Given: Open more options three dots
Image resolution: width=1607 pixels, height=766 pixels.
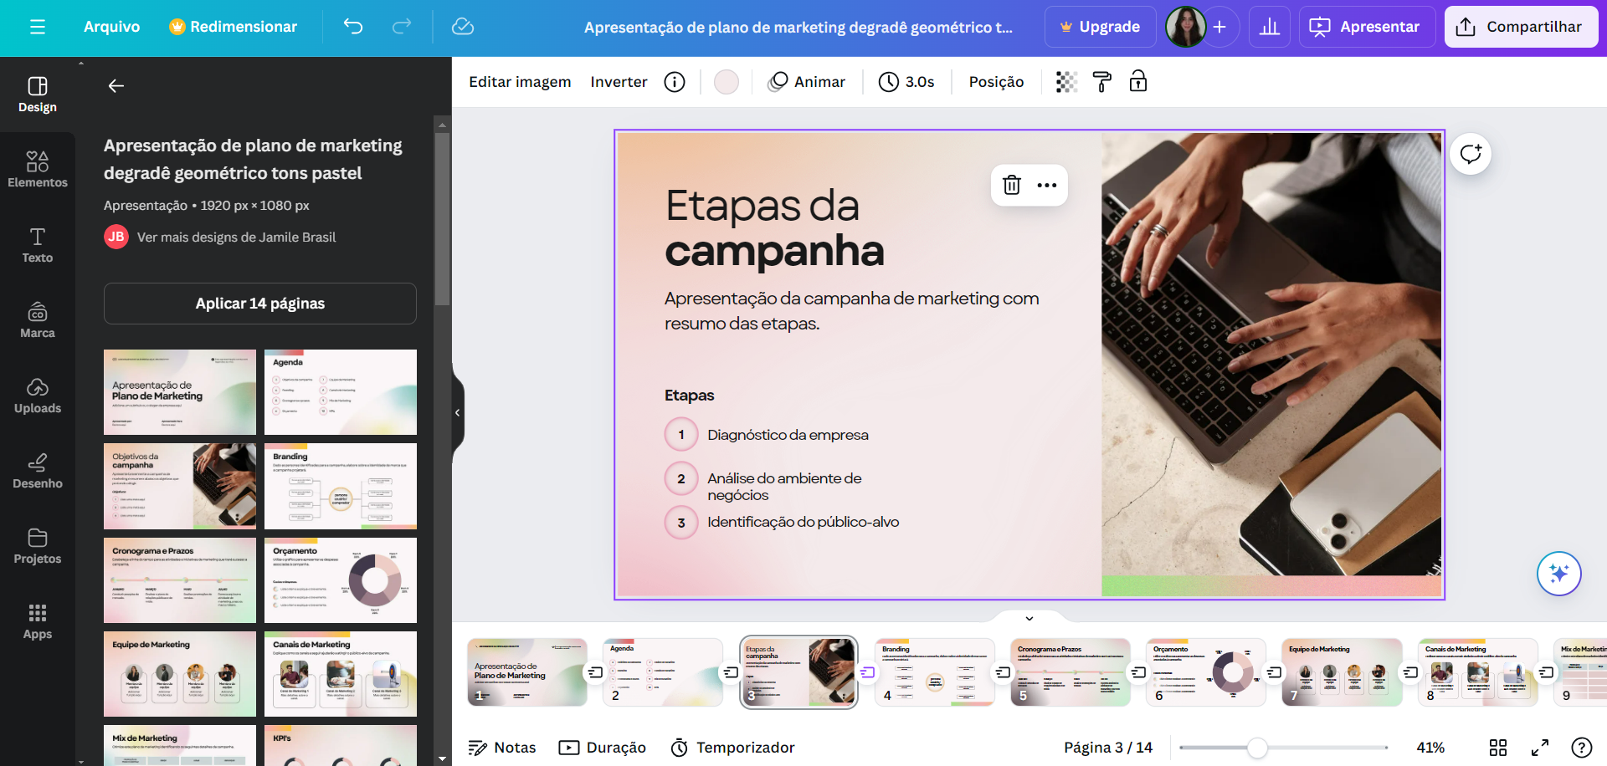Looking at the screenshot, I should click(1047, 185).
